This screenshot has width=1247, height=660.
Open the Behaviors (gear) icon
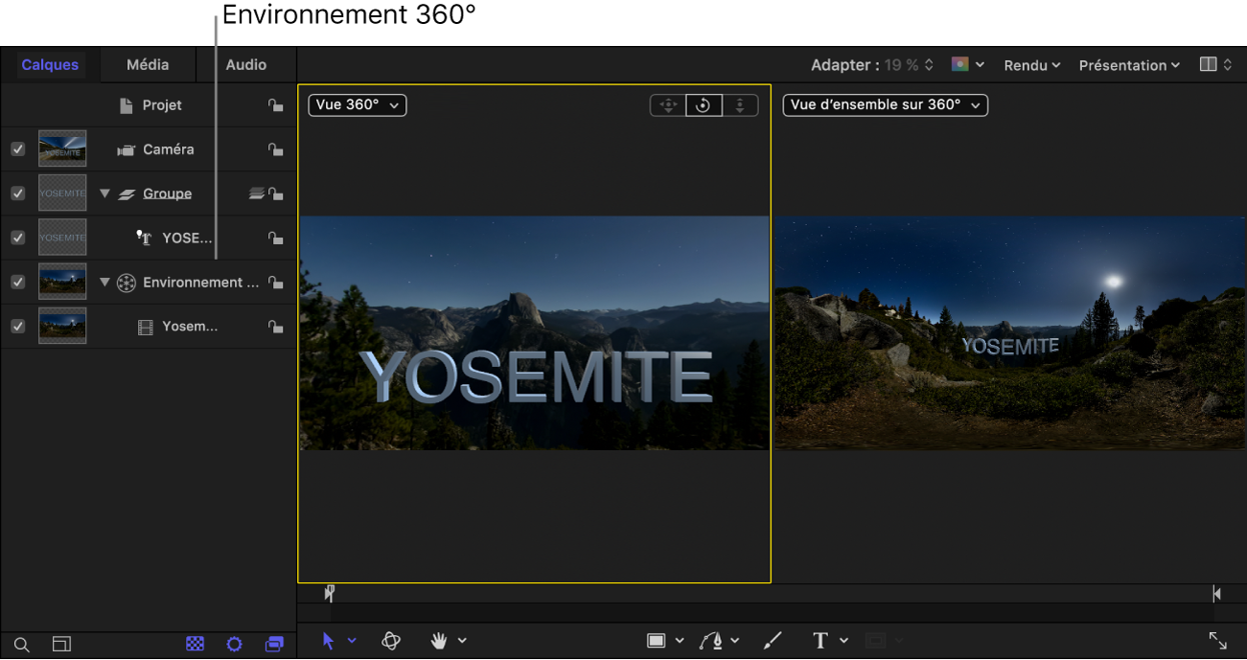tap(234, 644)
